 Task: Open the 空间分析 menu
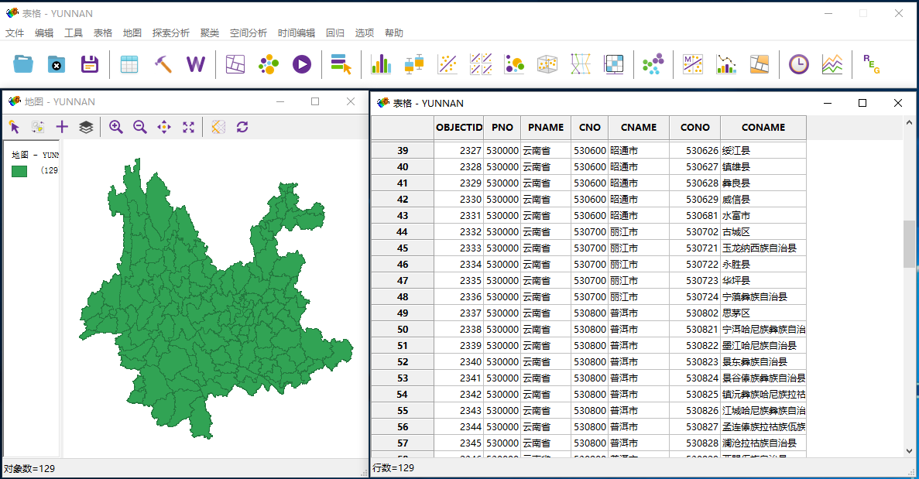point(248,33)
